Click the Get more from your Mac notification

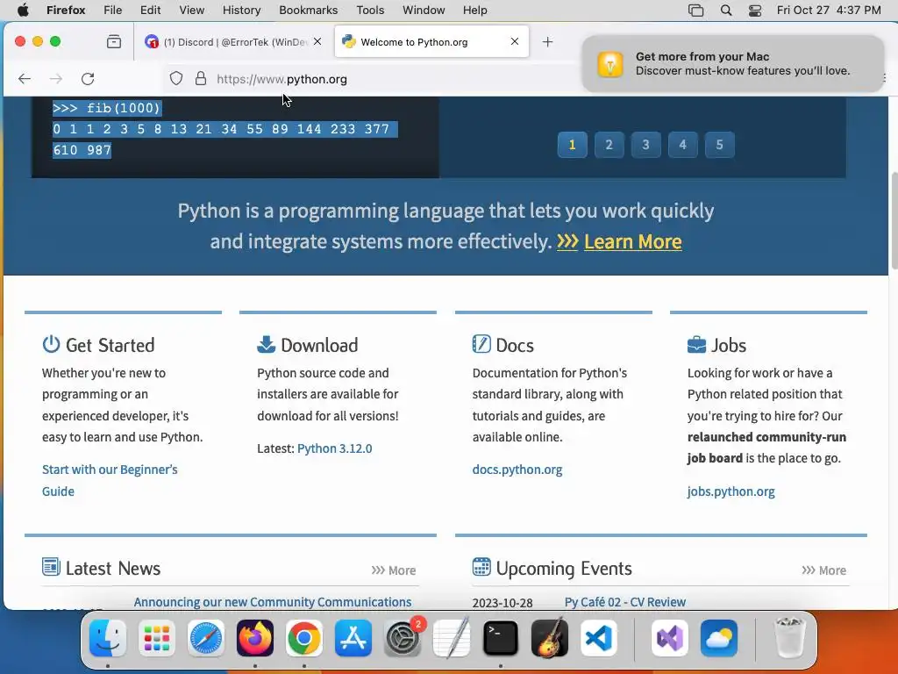tap(732, 63)
